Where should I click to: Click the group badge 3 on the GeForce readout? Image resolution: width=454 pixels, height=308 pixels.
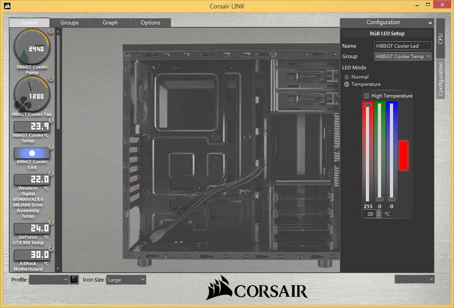coord(51,222)
